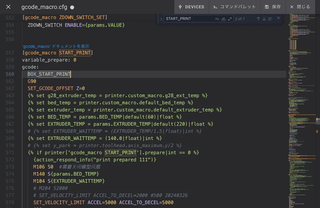Toggle Find in Selection icon
Image resolution: width=320 pixels, height=208 pixels.
click(270, 19)
